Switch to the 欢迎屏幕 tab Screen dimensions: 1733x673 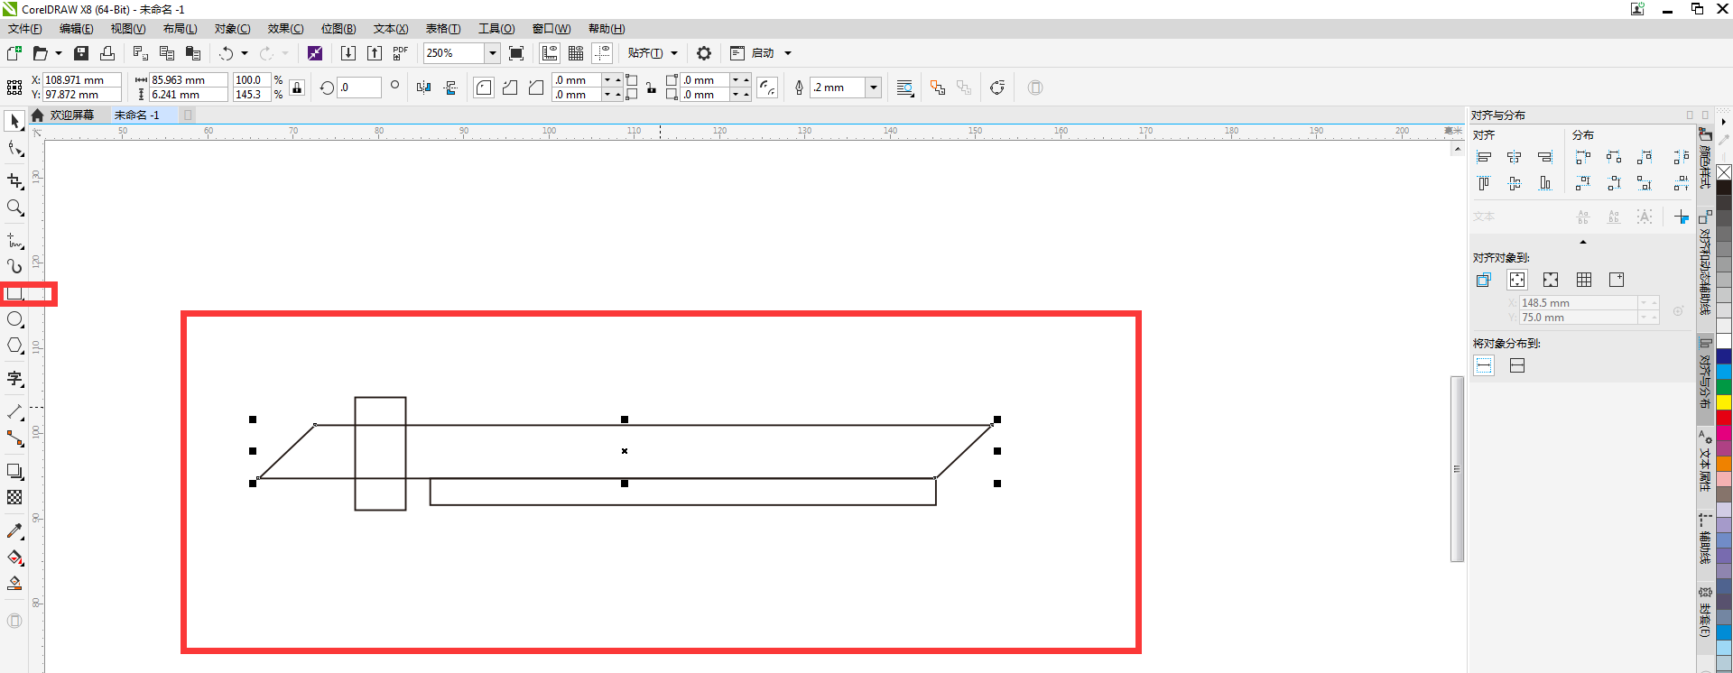click(x=72, y=115)
